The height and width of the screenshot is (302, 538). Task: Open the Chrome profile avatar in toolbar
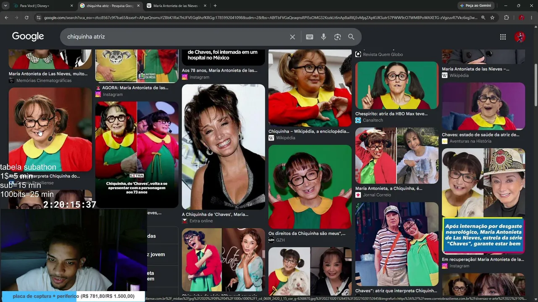point(521,18)
